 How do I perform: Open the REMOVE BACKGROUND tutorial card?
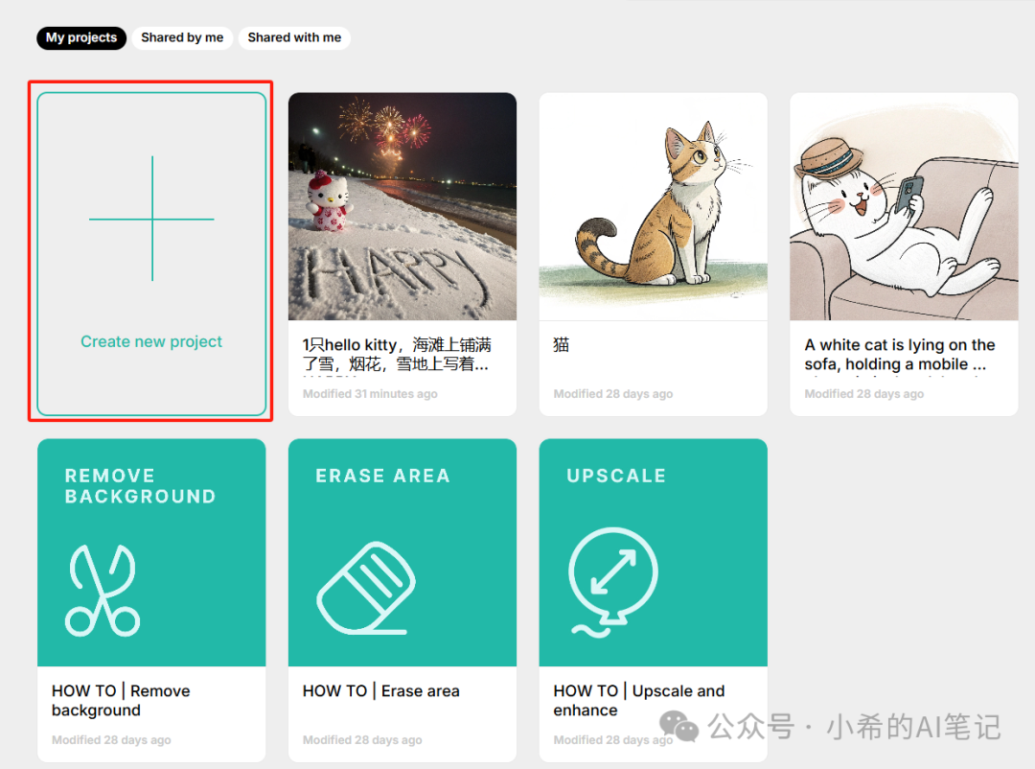(151, 551)
